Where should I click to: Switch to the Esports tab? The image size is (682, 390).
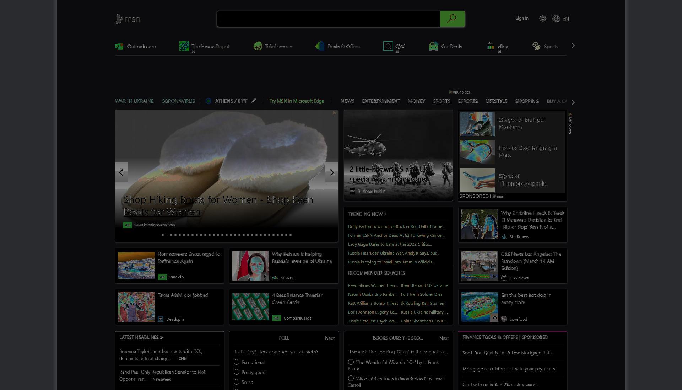[x=468, y=101]
